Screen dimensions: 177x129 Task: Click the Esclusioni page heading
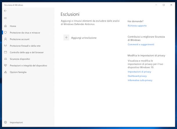click(70, 14)
